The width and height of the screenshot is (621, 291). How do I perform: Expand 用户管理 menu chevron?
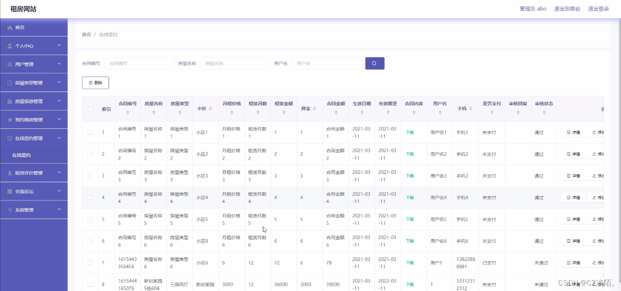pos(59,64)
